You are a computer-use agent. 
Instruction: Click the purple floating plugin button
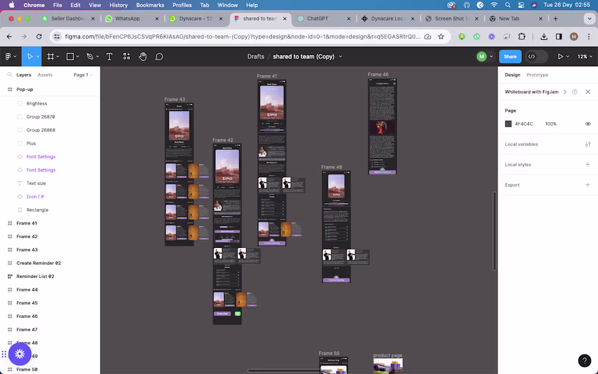[x=20, y=354]
